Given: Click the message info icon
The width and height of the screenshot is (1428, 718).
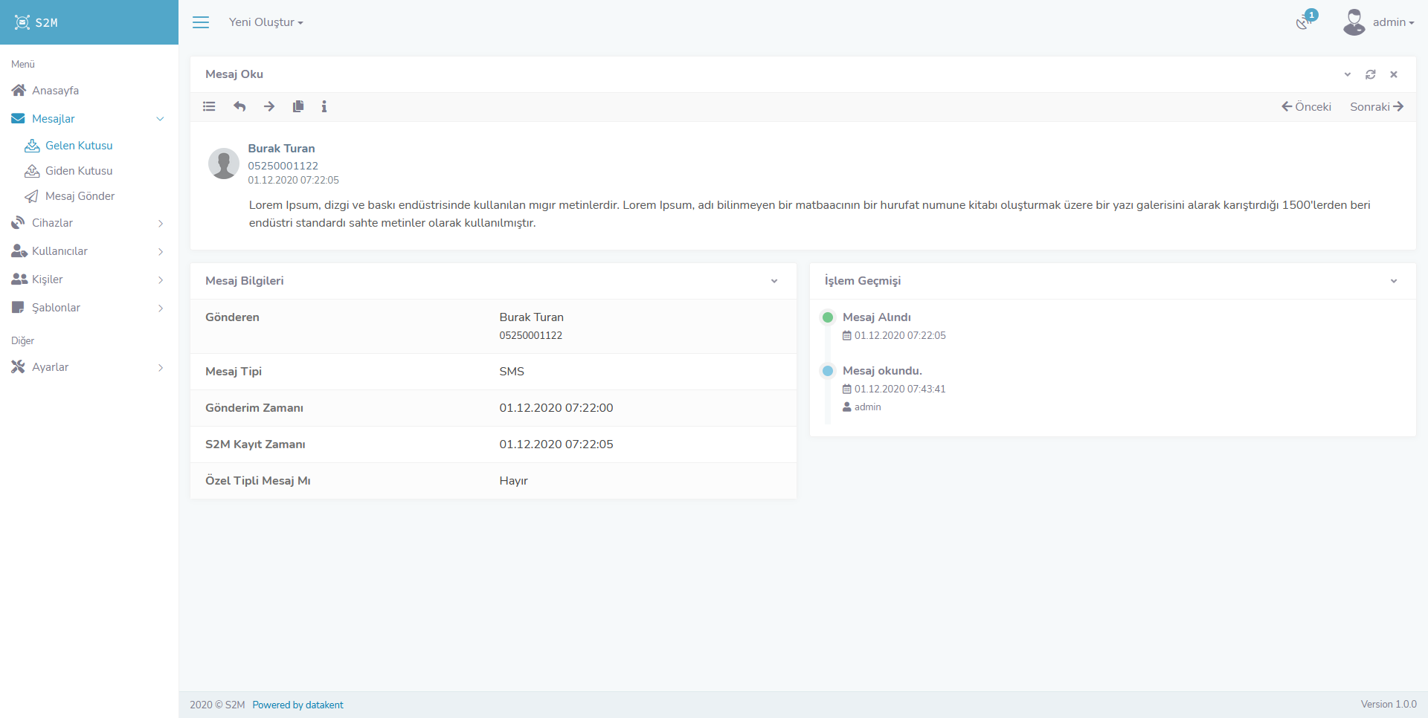Looking at the screenshot, I should coord(324,106).
